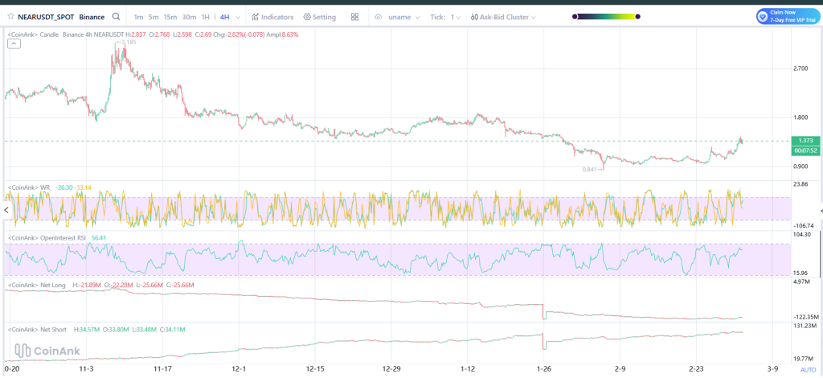This screenshot has height=378, width=823.
Task: Switch to the 1m timeframe
Action: (x=138, y=16)
